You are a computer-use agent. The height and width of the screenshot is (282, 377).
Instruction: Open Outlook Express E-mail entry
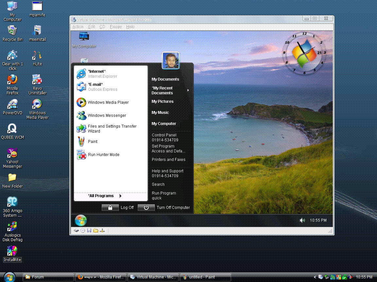click(x=111, y=87)
